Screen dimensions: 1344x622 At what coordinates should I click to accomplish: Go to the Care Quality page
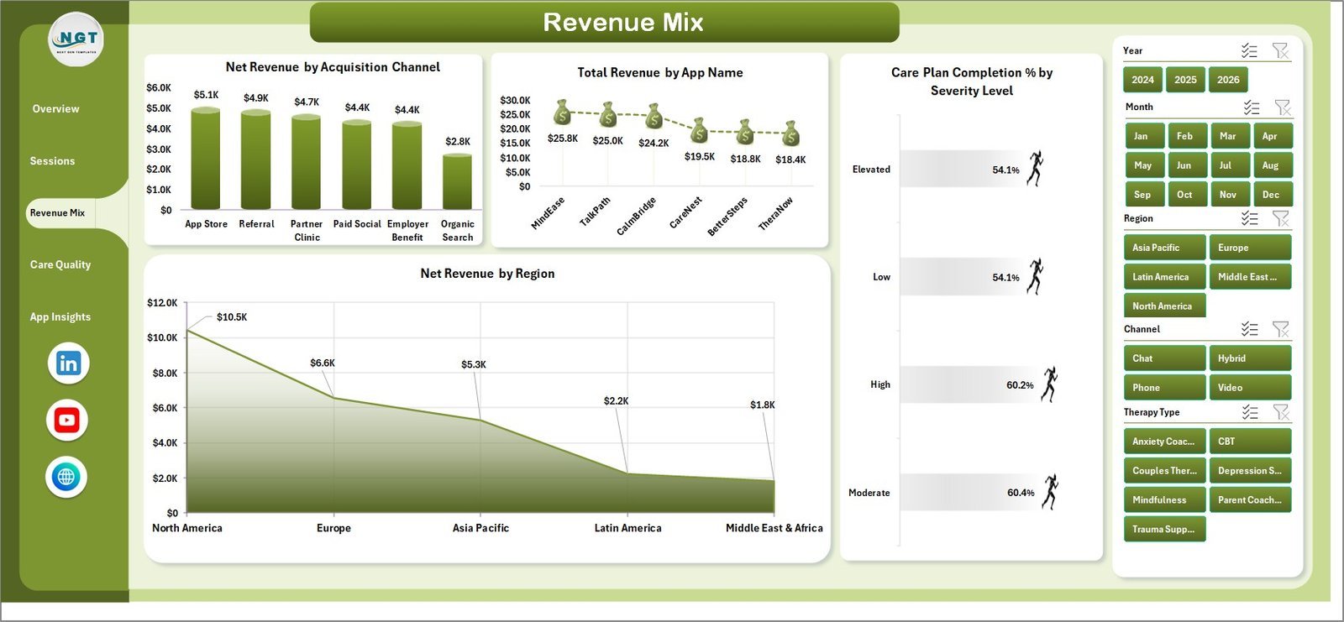coord(60,264)
